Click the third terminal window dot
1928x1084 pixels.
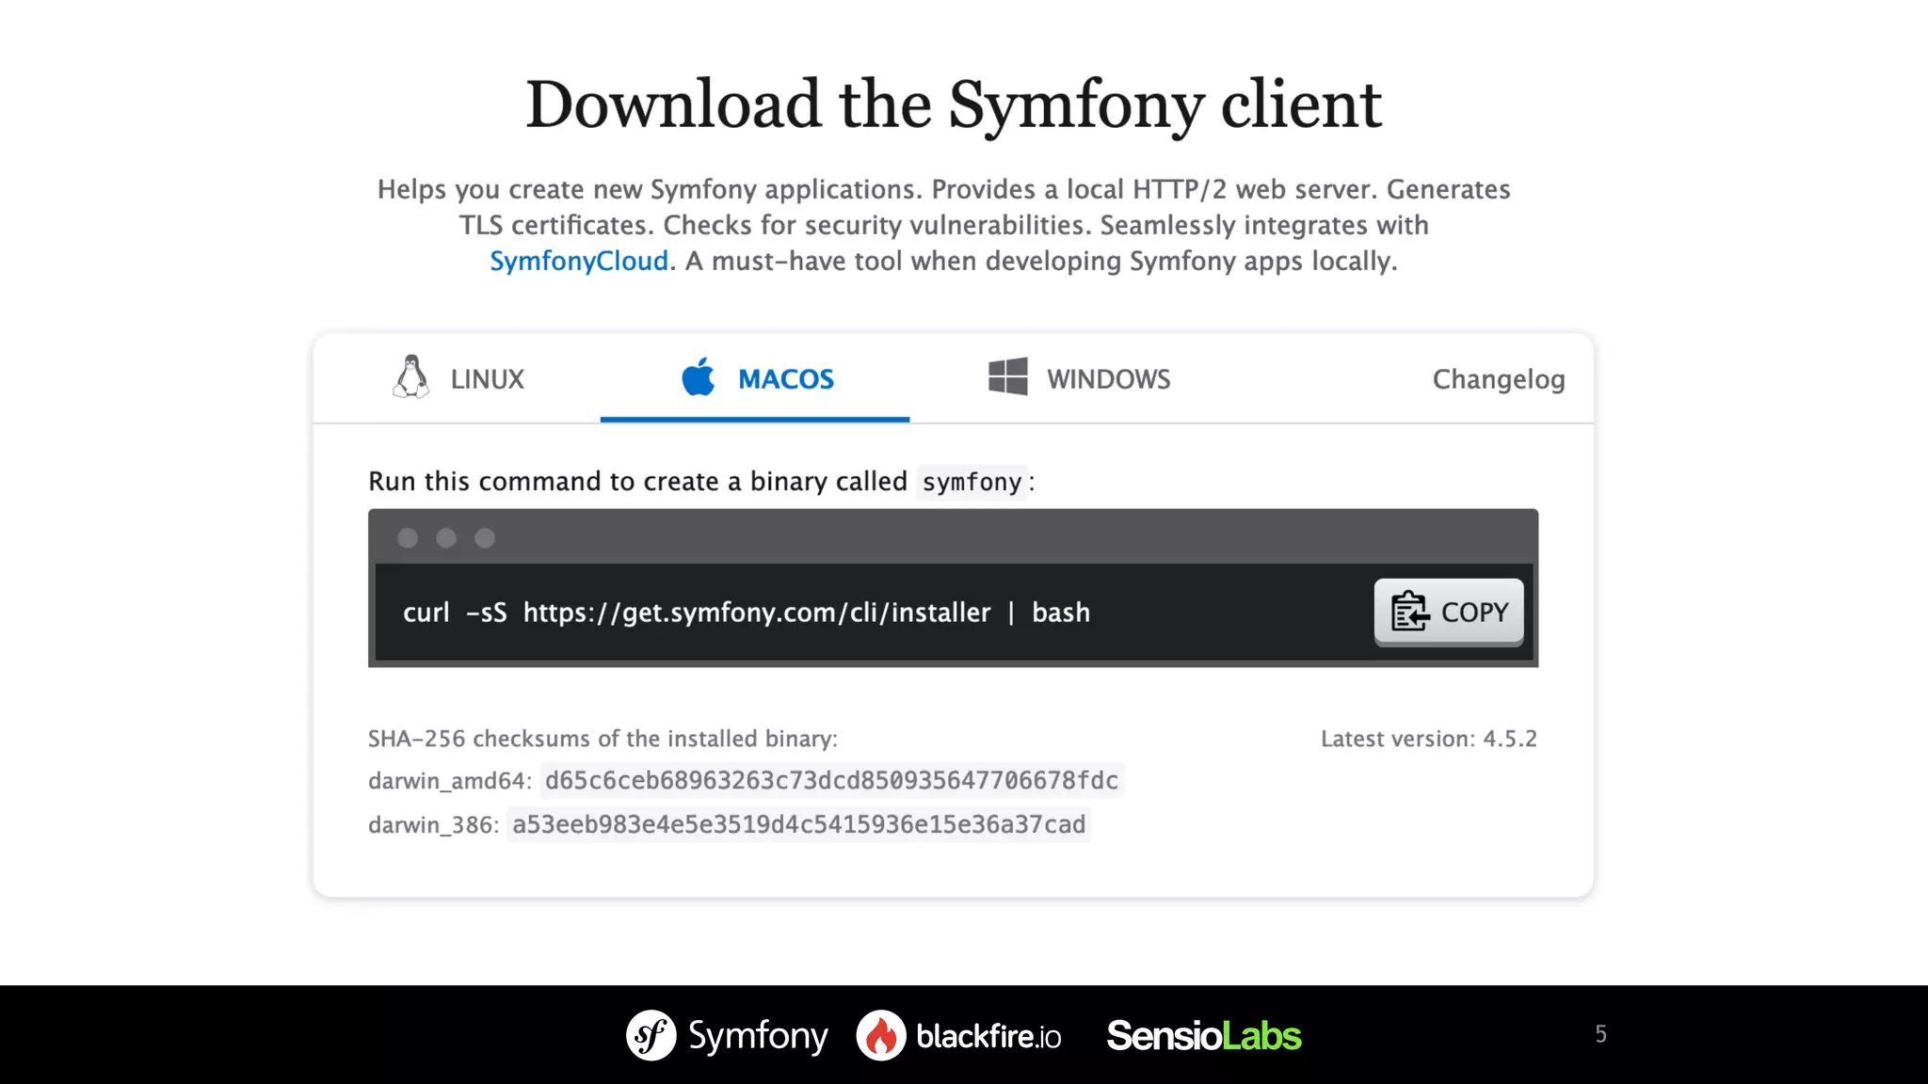point(485,538)
